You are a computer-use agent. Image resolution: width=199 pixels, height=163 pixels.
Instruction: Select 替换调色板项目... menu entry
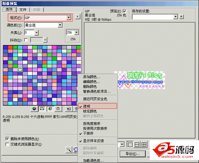97,92
